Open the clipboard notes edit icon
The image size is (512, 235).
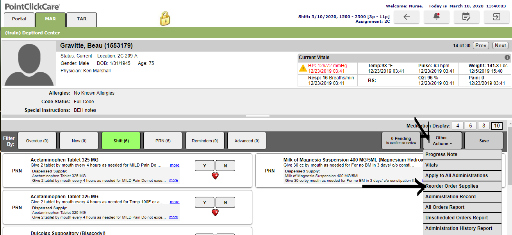(467, 17)
